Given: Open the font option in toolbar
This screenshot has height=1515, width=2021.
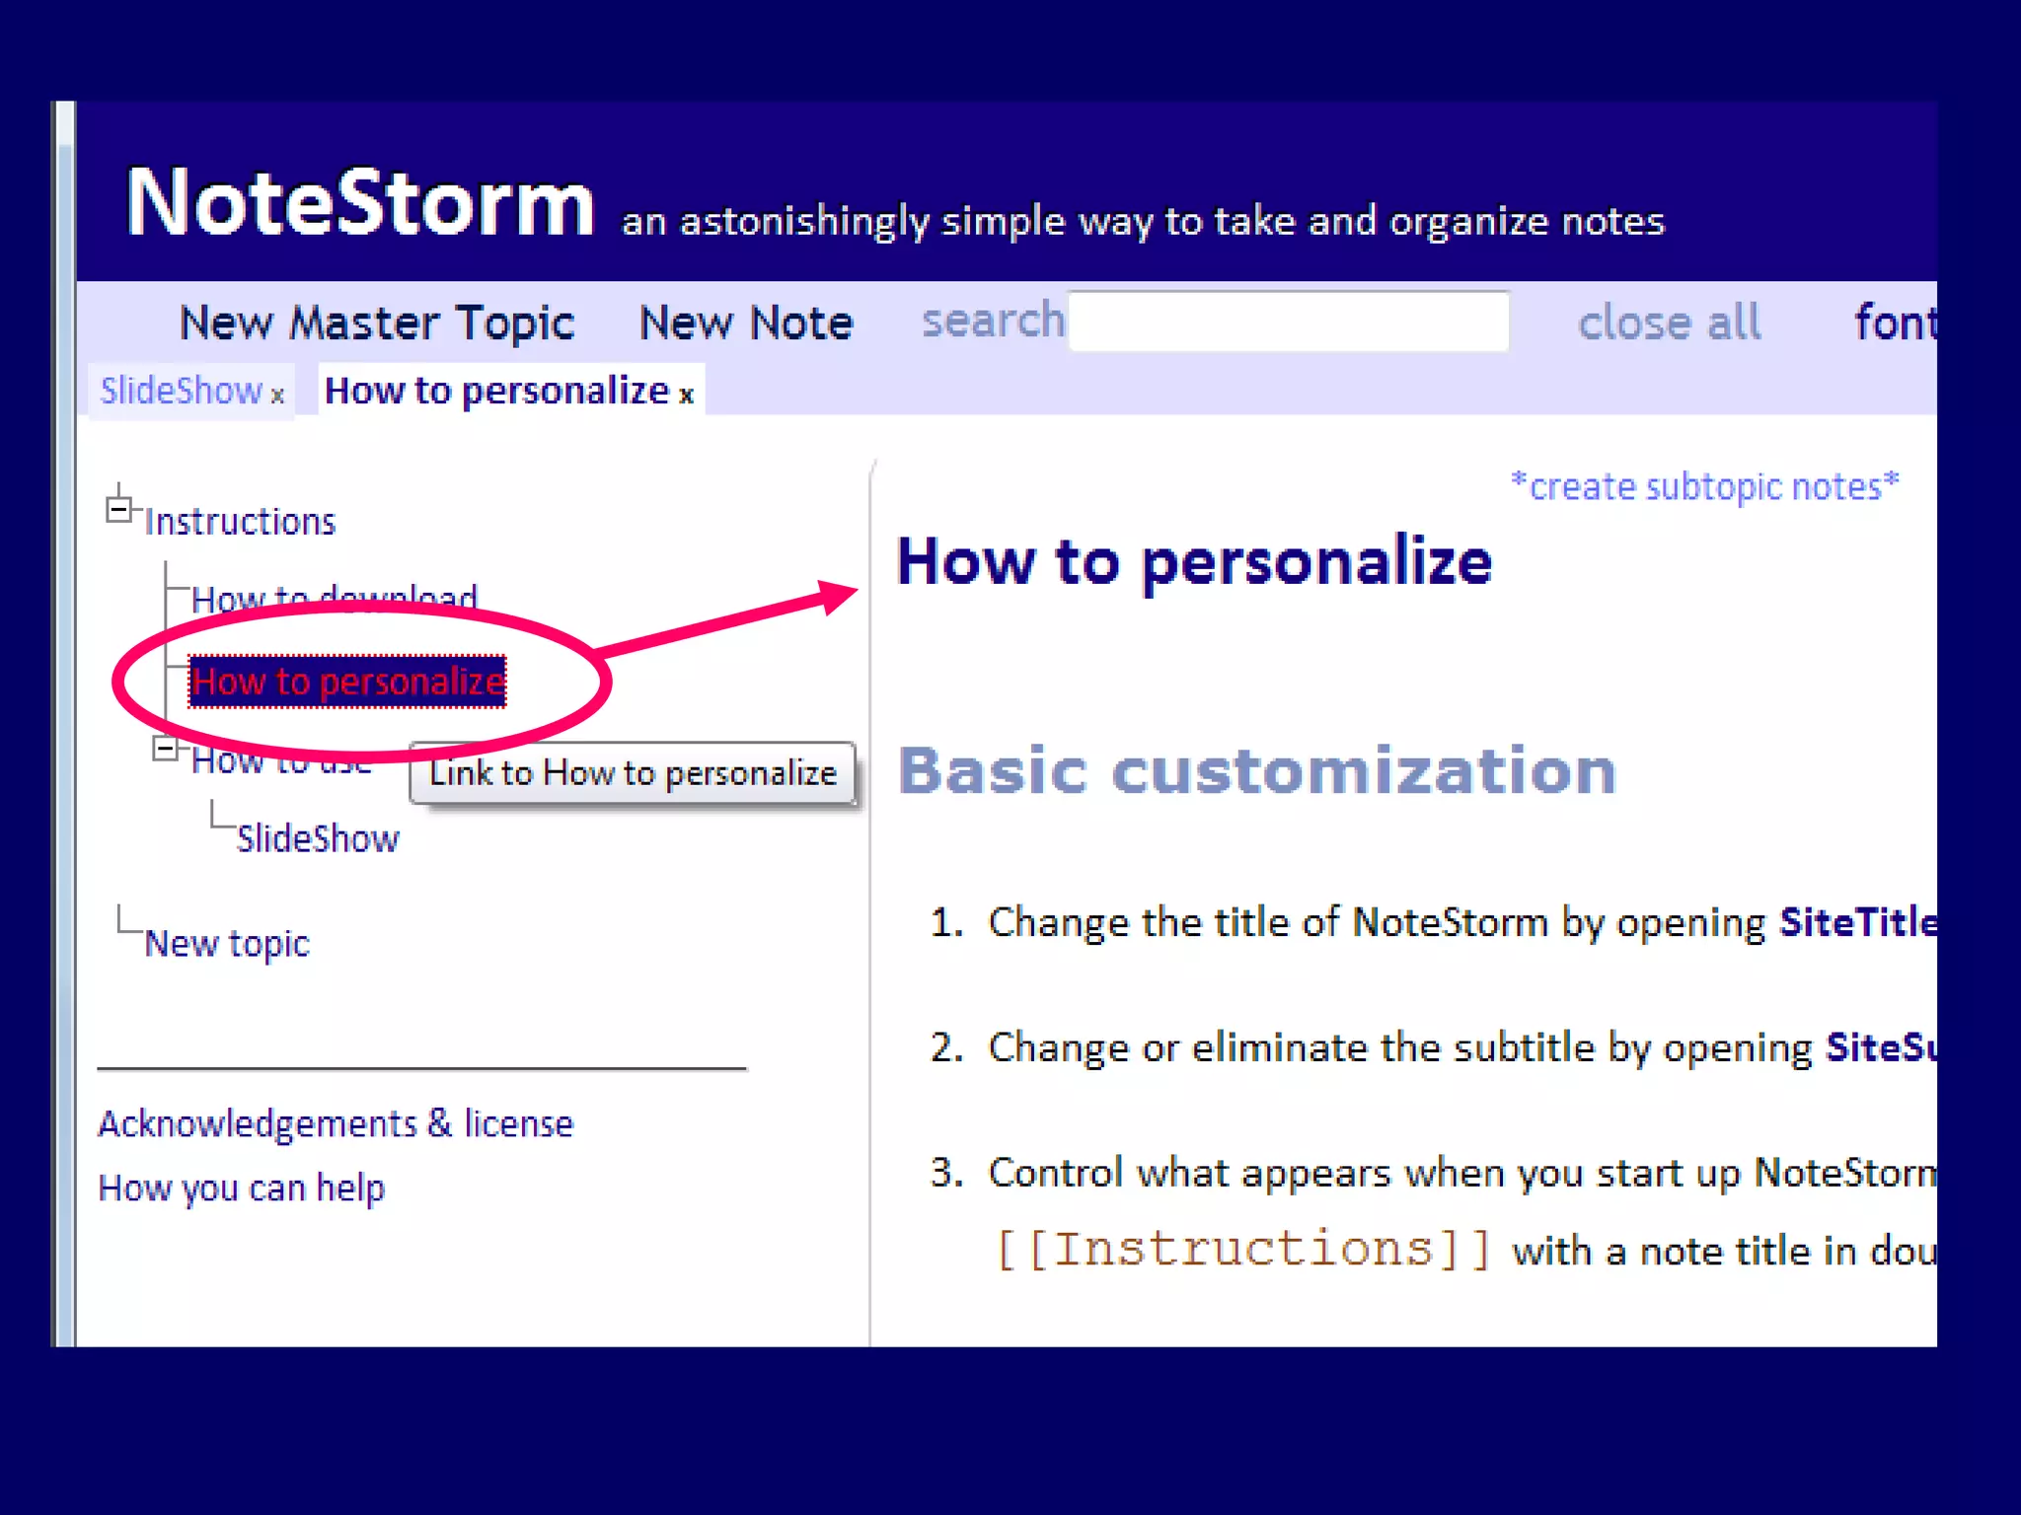Looking at the screenshot, I should click(x=1894, y=323).
